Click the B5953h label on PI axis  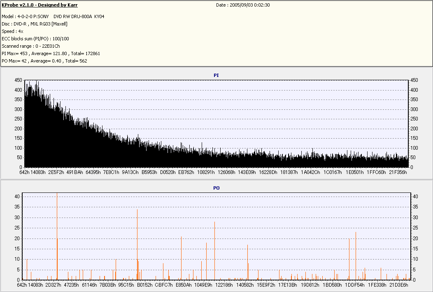[x=149, y=173]
